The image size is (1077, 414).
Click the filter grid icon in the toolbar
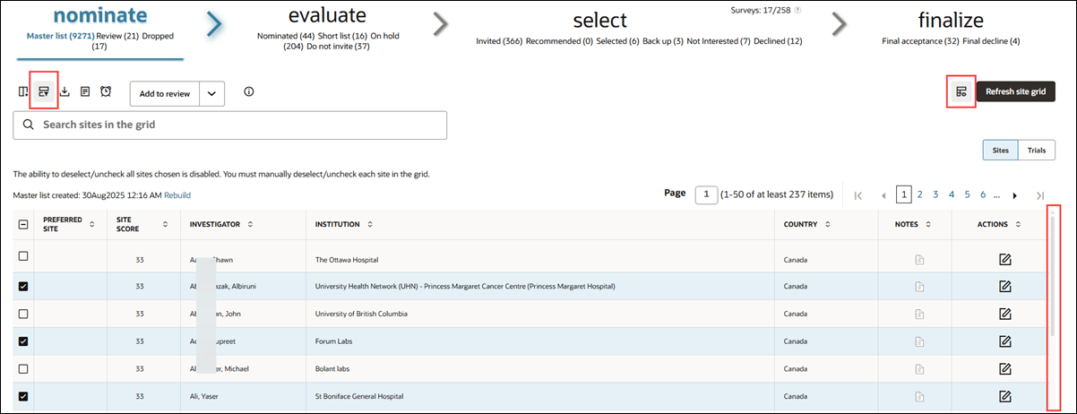[44, 91]
